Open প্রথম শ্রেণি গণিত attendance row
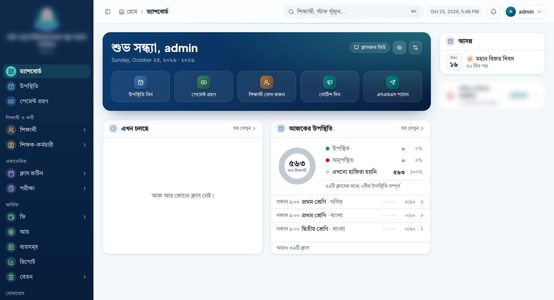Image resolution: width=554 pixels, height=300 pixels. click(x=351, y=202)
